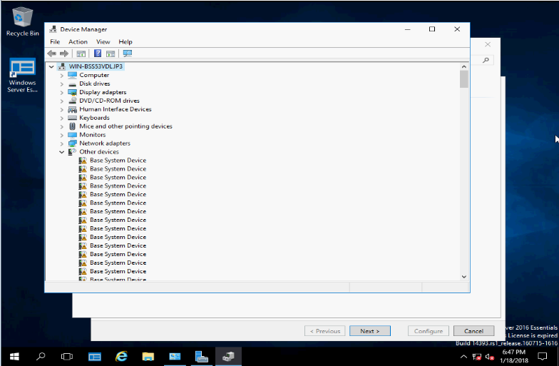Click the device tree scrollbar up arrow

463,66
